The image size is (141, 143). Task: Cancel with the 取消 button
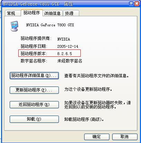coord(125,137)
